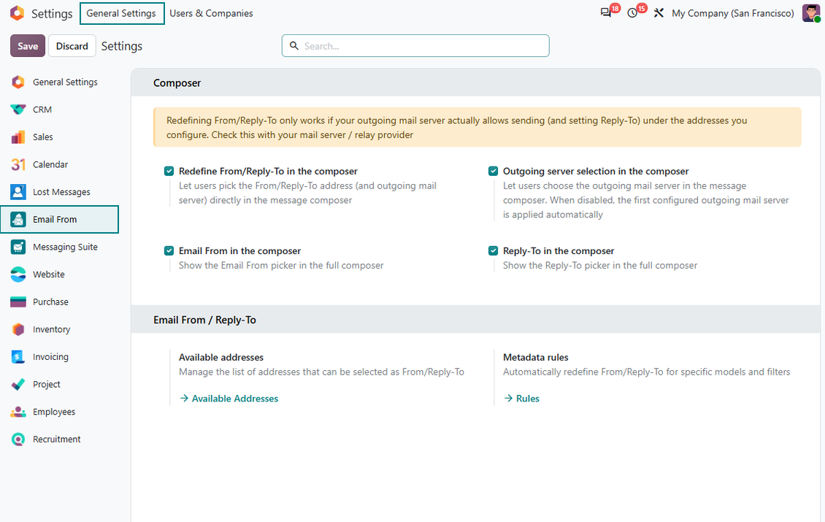Click the Composer section header text
Viewport: 825px width, 522px height.
[x=177, y=83]
